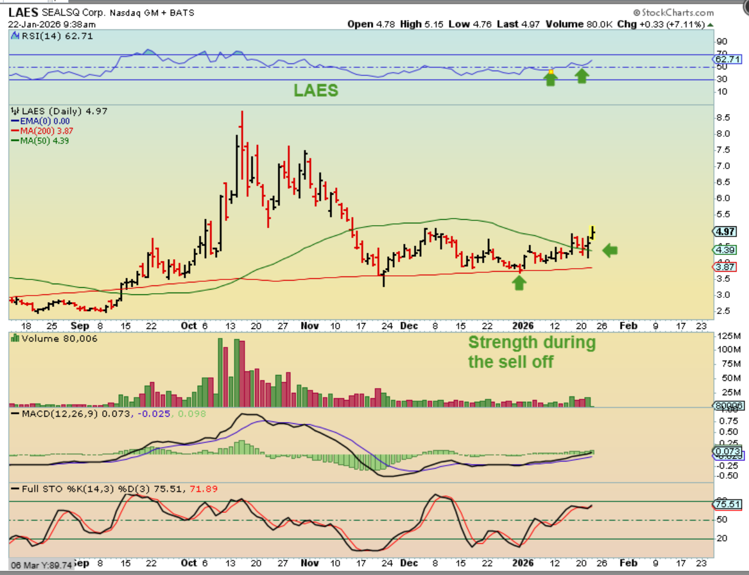
Task: Click the 06 Mar Y:89.74 cursor readout
Action: click(41, 565)
